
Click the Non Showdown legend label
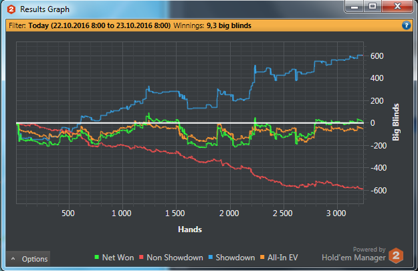[x=175, y=258]
